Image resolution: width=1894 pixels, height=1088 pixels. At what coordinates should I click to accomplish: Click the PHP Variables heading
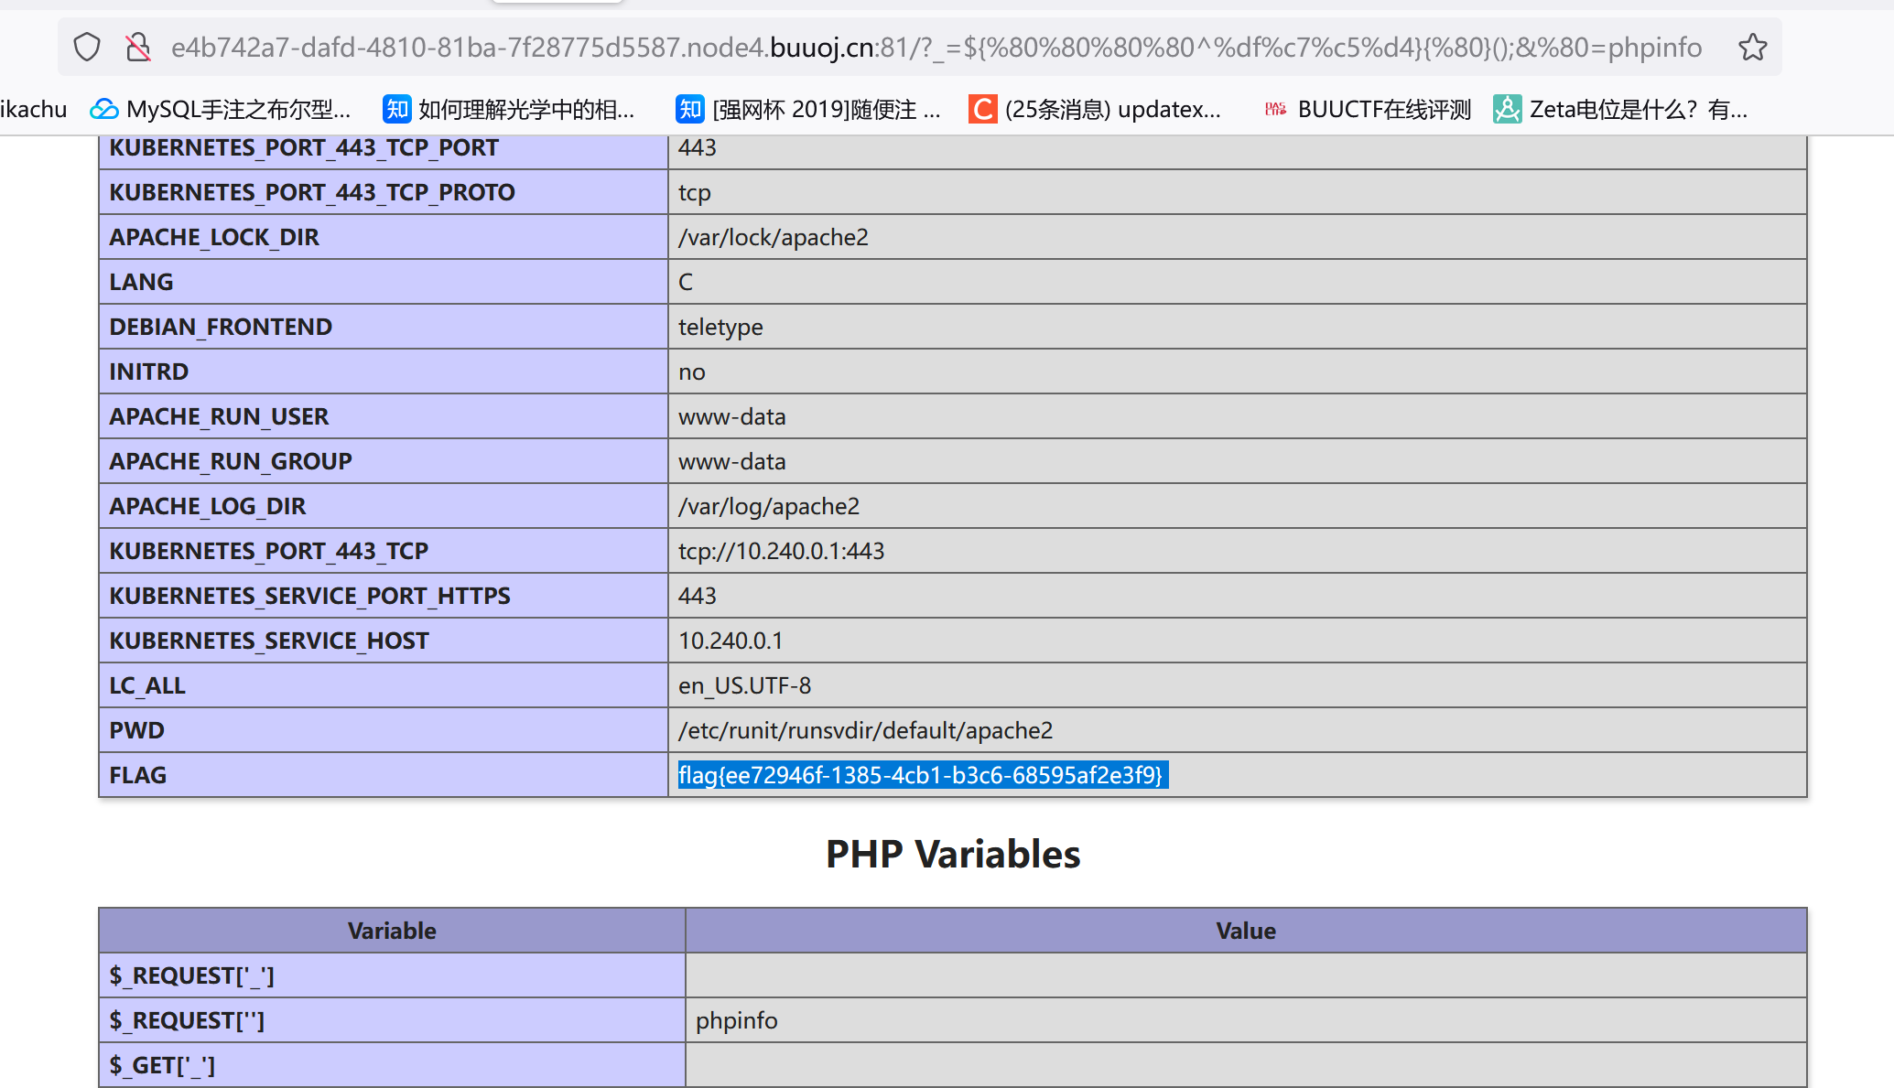(x=953, y=854)
